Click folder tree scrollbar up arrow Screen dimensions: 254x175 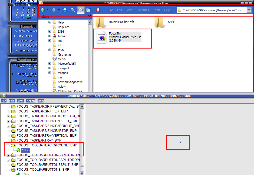click(x=90, y=22)
